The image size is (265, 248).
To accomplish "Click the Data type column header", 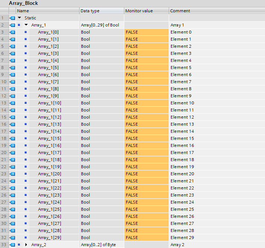I will 101,11.
